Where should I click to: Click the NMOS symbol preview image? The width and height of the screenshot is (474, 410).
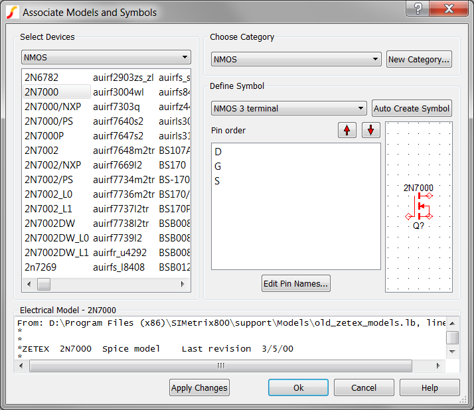[418, 206]
